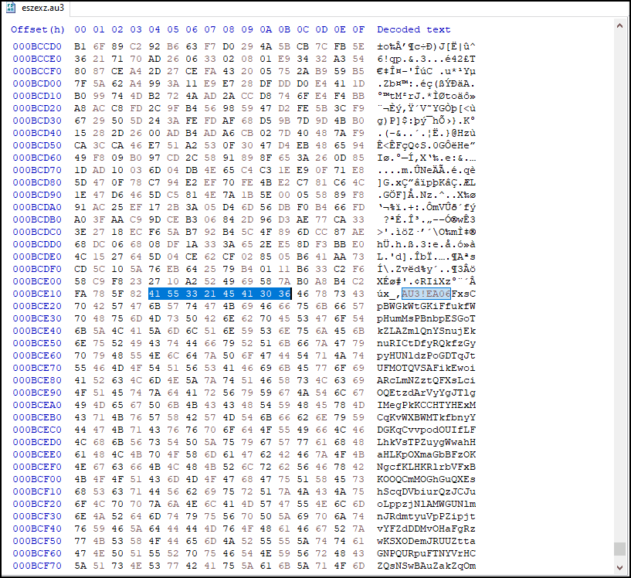Select offset 000BCD00 in the offset column
This screenshot has width=631, height=578.
point(38,83)
